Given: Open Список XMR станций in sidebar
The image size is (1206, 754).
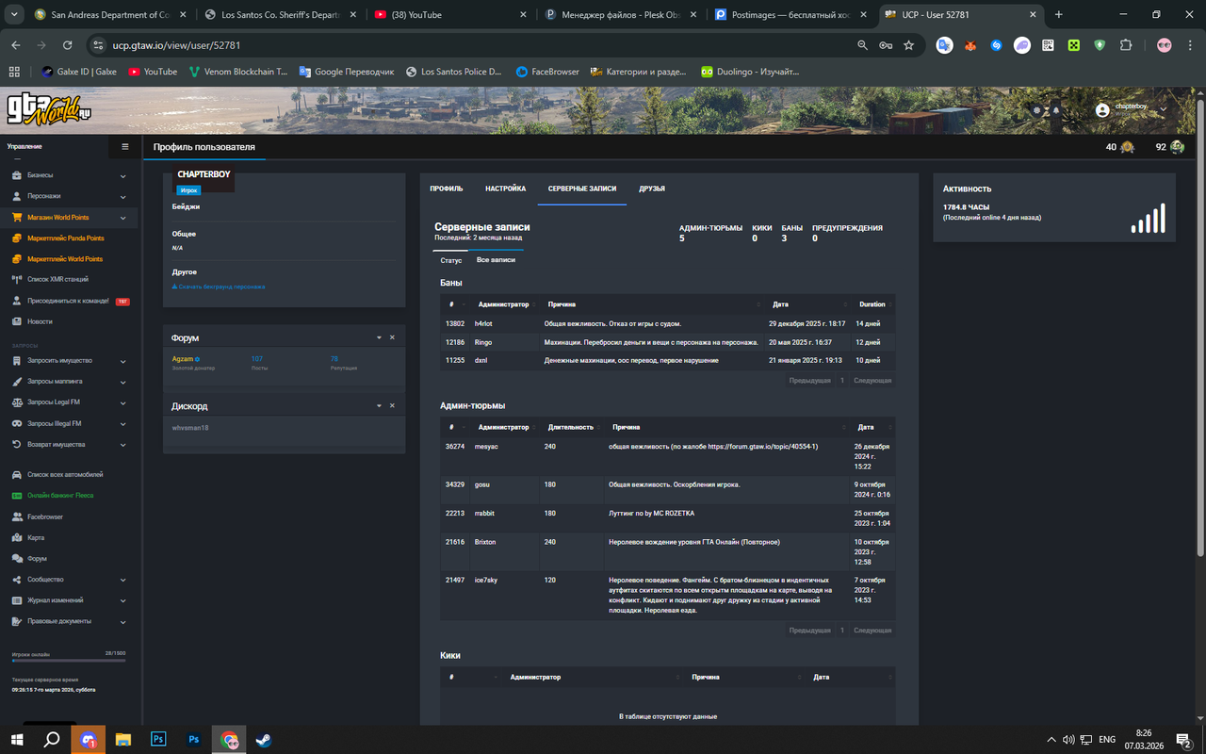Looking at the screenshot, I should pyautogui.click(x=57, y=279).
